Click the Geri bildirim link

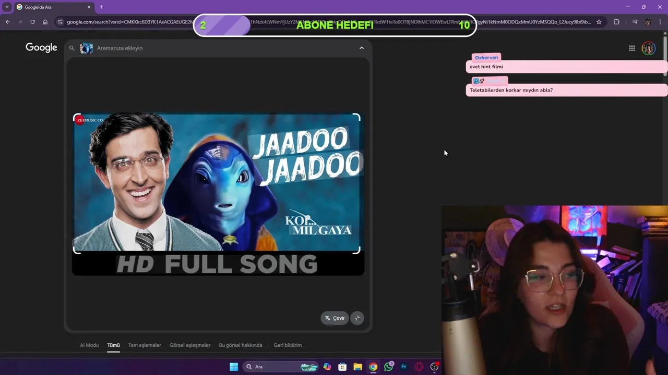tap(288, 345)
